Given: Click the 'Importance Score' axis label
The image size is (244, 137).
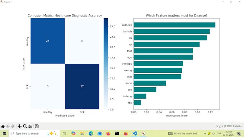Looking at the screenshot, I should pyautogui.click(x=177, y=115).
